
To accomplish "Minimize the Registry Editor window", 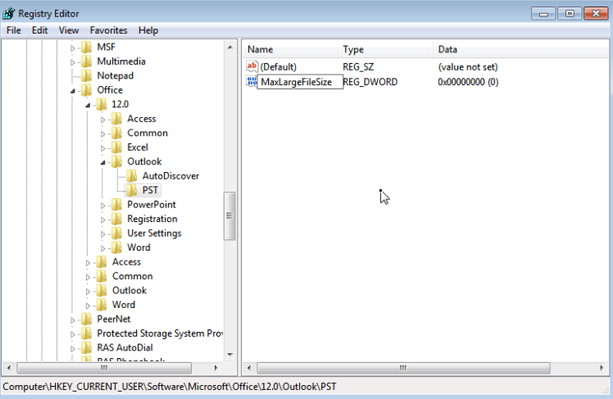I will pos(543,14).
